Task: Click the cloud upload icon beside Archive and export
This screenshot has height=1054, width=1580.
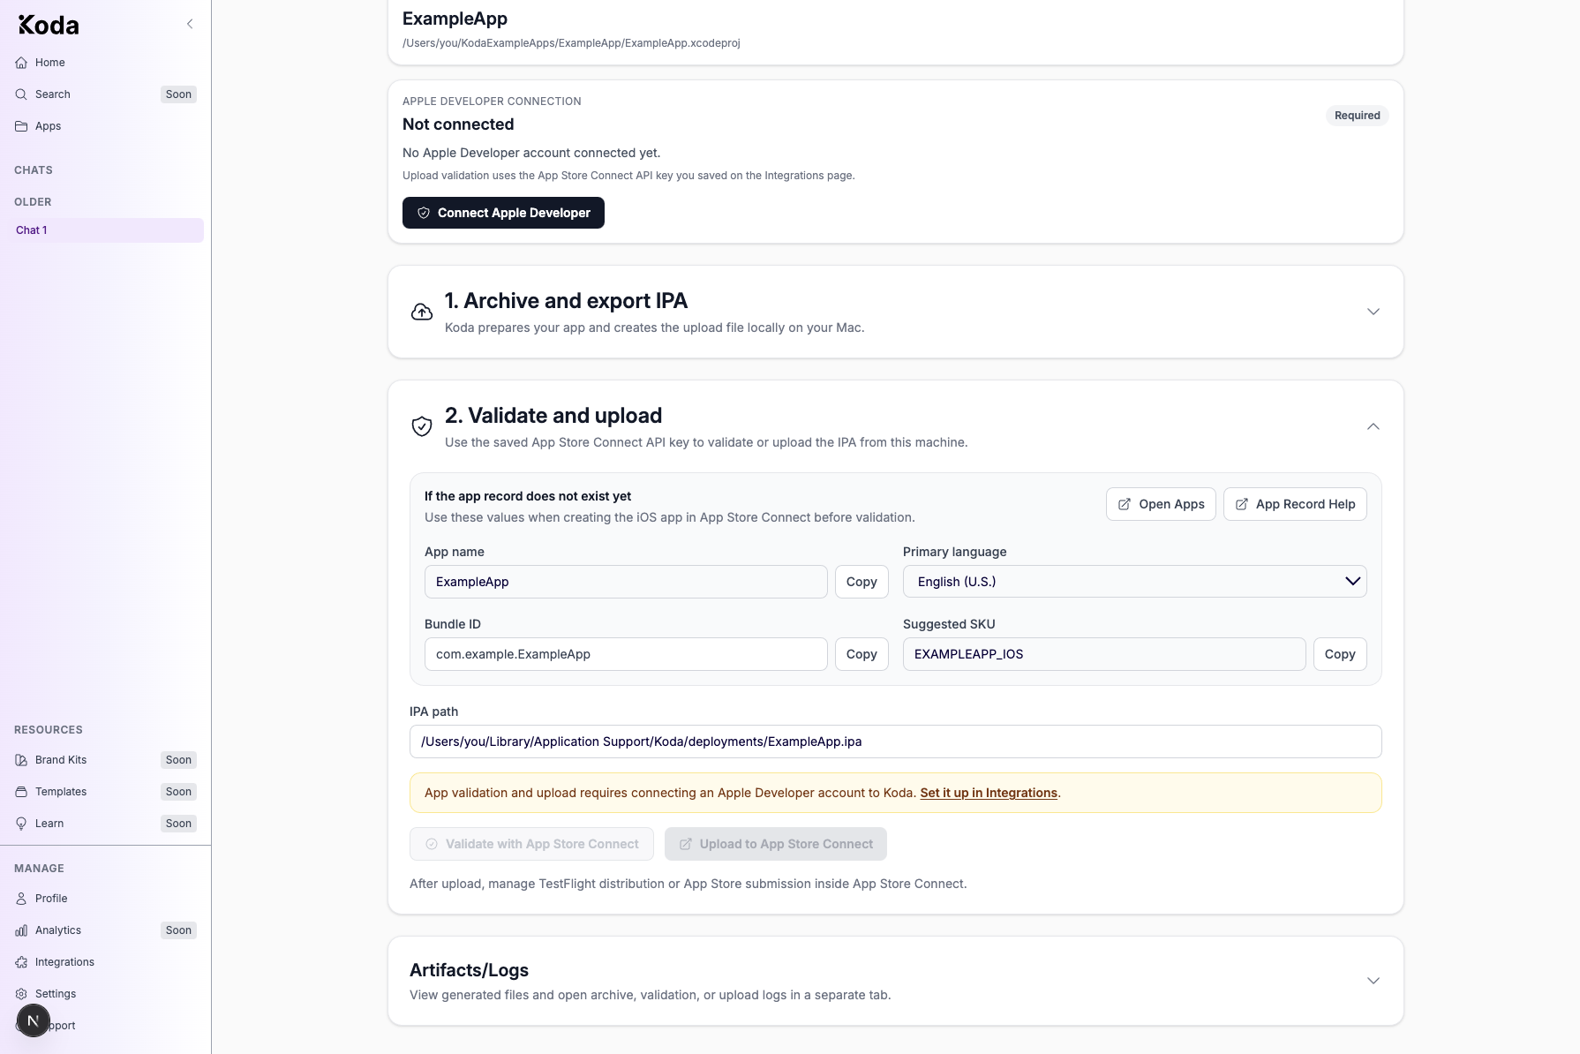Action: point(422,312)
